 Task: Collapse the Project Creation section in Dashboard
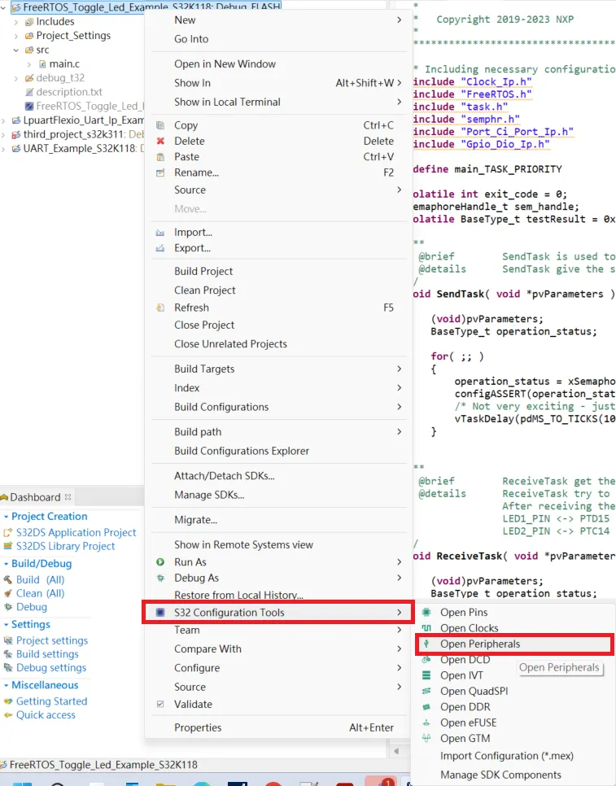point(6,517)
